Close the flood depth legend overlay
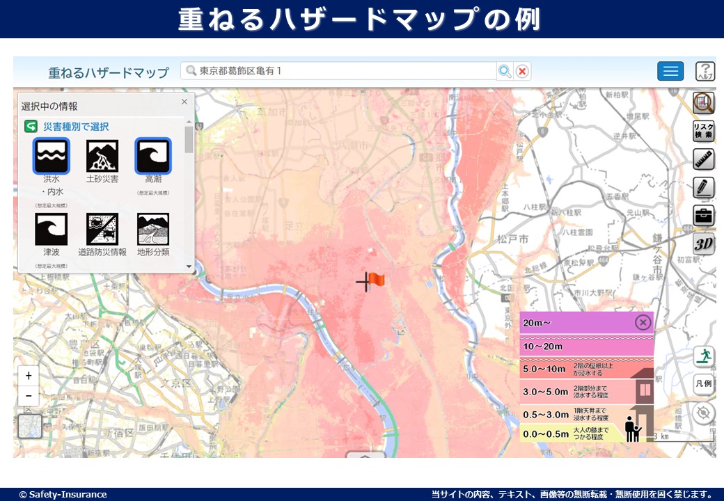The height and width of the screenshot is (501, 724). coord(643,322)
